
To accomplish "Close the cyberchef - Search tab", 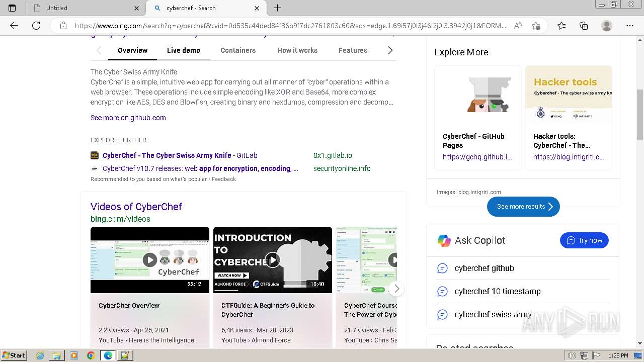I will pos(257,8).
